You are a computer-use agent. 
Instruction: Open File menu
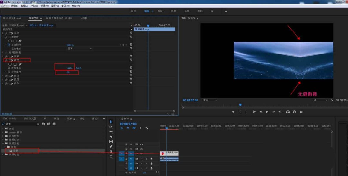5,6
